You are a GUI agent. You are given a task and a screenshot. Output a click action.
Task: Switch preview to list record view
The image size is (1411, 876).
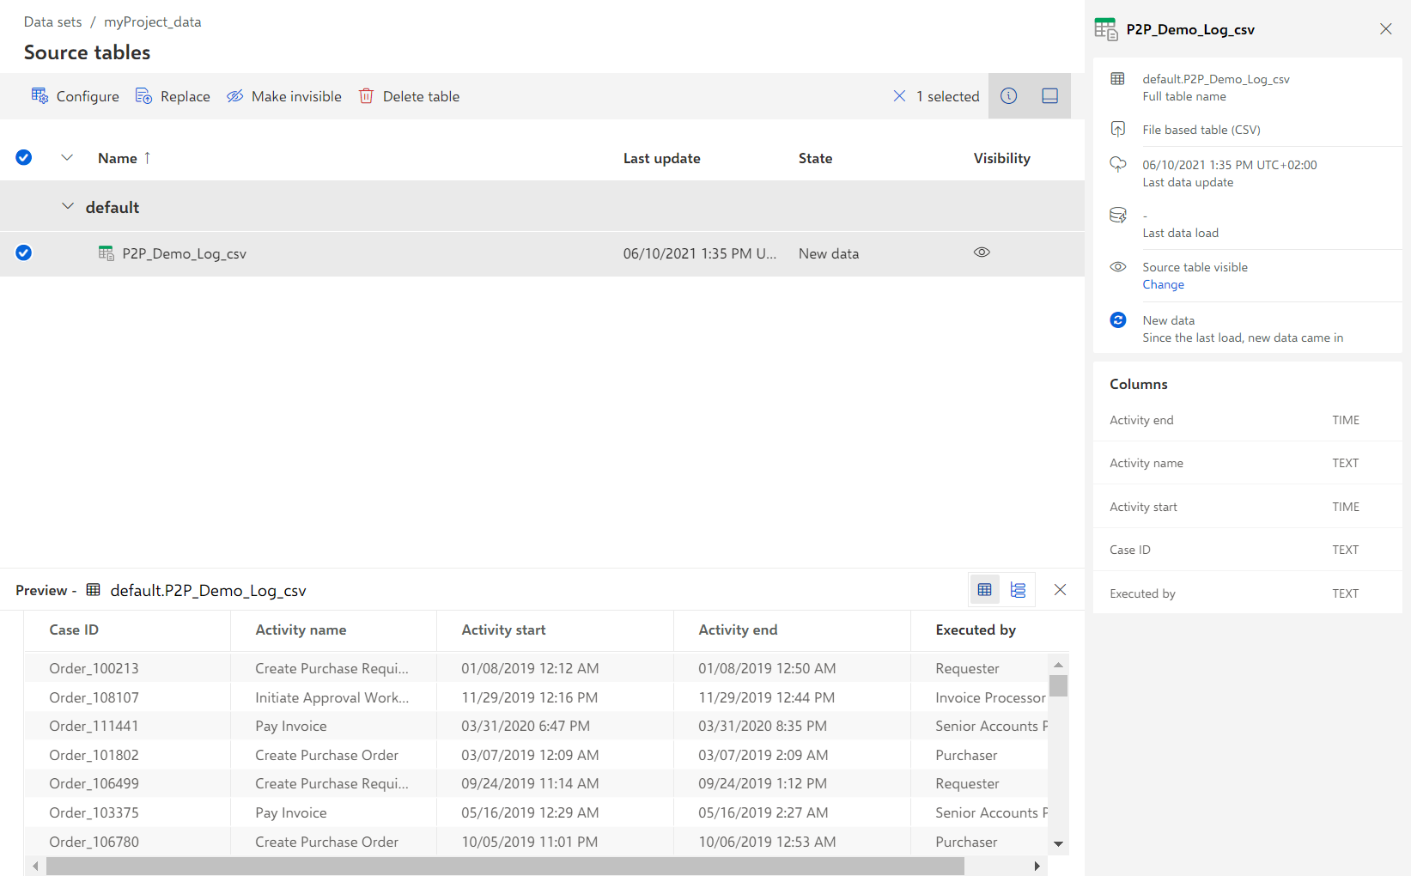click(x=1018, y=590)
